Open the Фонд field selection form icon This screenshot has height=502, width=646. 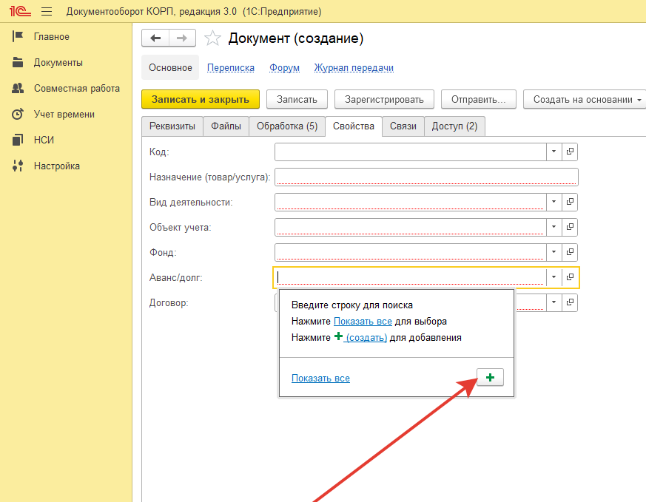570,252
